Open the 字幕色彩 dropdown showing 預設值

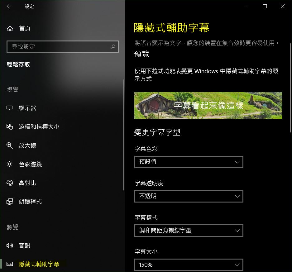pos(189,162)
